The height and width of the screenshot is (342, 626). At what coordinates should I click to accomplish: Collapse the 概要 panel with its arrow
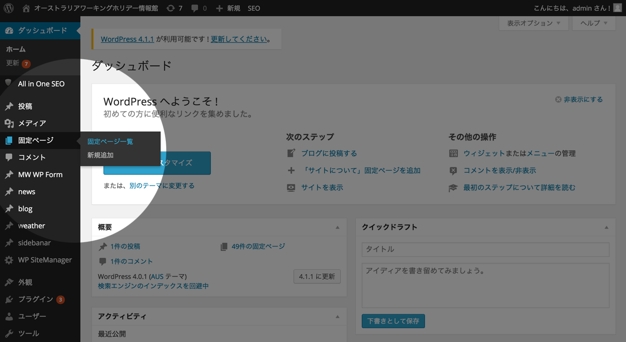pyautogui.click(x=337, y=228)
